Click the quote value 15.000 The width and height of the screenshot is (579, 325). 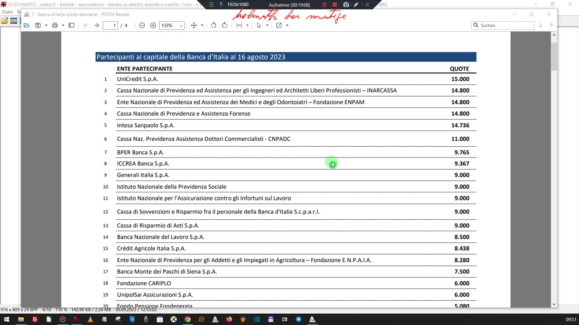(460, 79)
